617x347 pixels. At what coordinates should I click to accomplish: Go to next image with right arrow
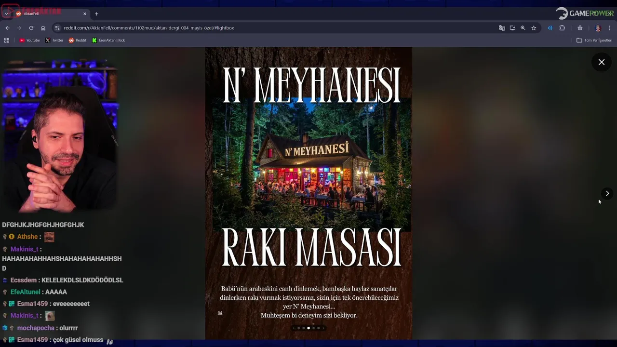(607, 193)
